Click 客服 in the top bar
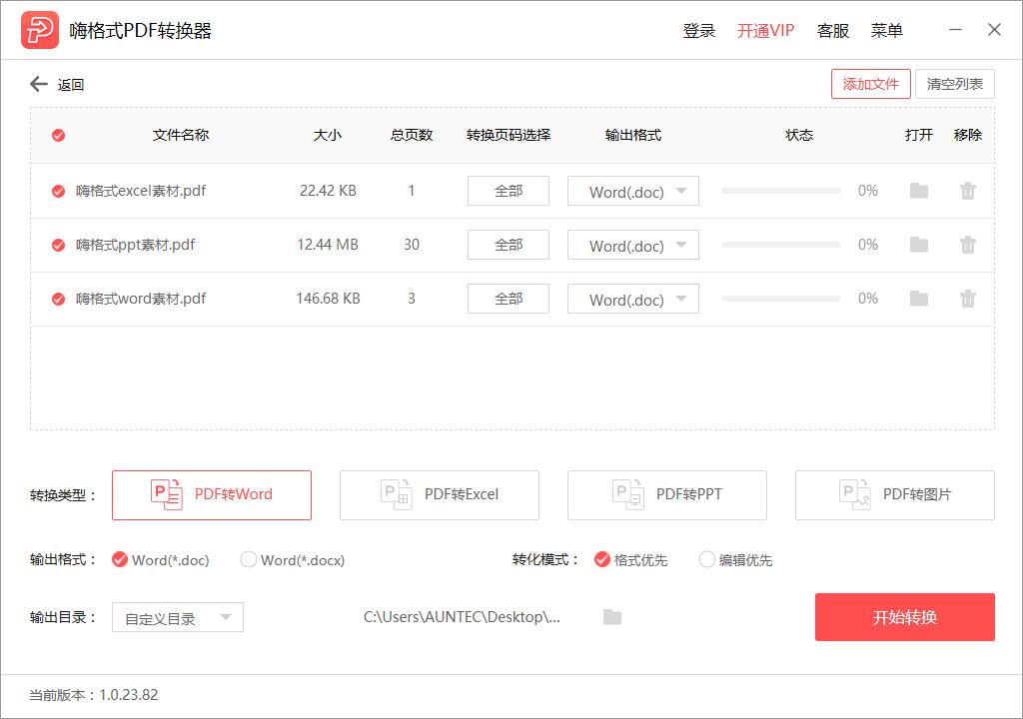Screen dimensions: 1023x719 click(832, 30)
